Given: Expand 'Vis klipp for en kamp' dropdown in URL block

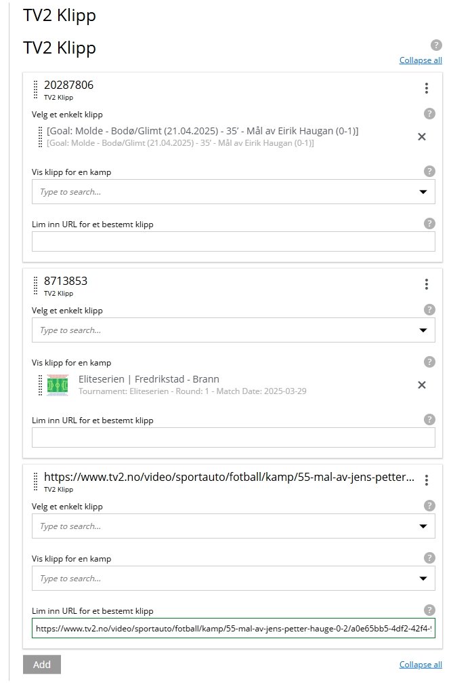Looking at the screenshot, I should click(x=423, y=579).
